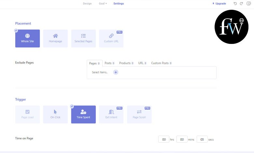Select Whole Site placement option
254x153 pixels.
click(x=27, y=38)
